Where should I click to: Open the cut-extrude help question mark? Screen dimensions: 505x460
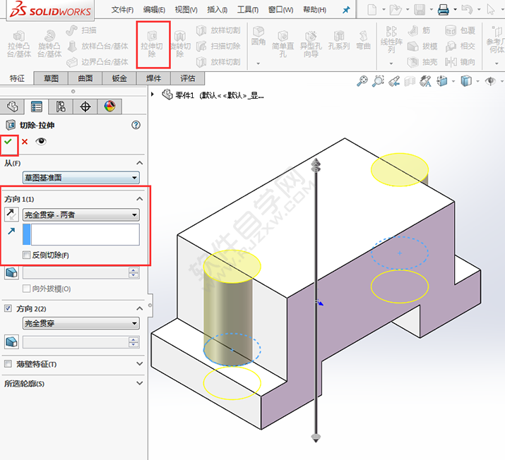[136, 125]
